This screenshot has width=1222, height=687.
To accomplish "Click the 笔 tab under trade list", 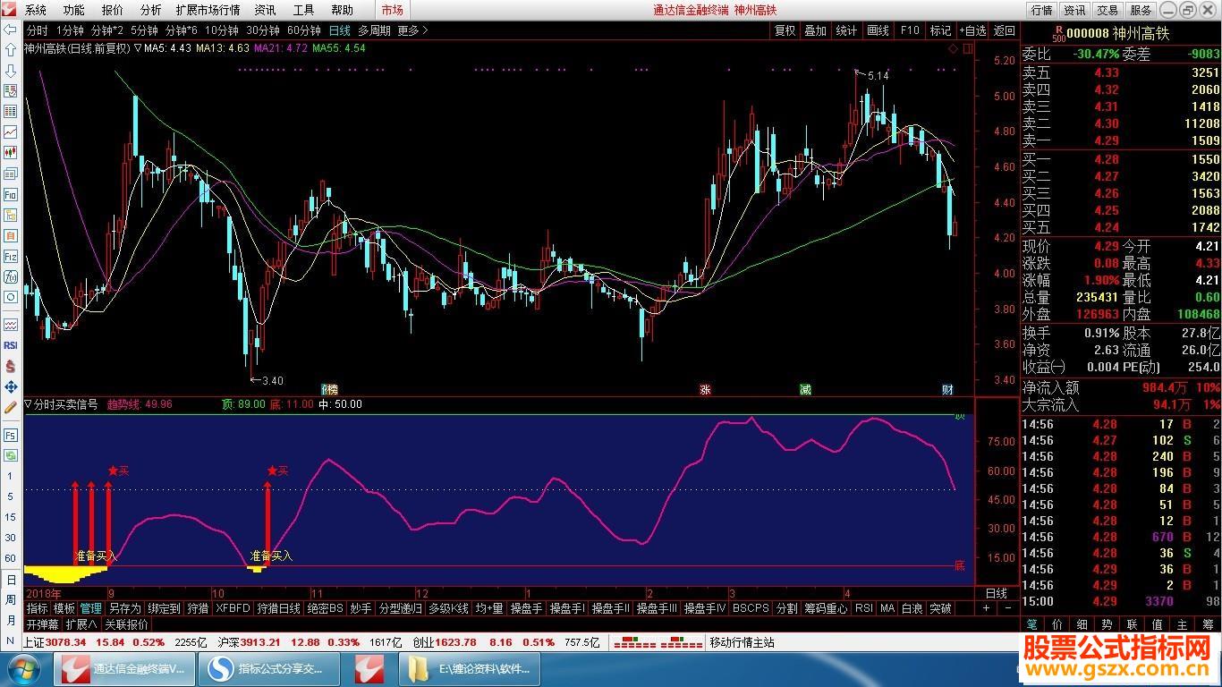I will pyautogui.click(x=1031, y=624).
